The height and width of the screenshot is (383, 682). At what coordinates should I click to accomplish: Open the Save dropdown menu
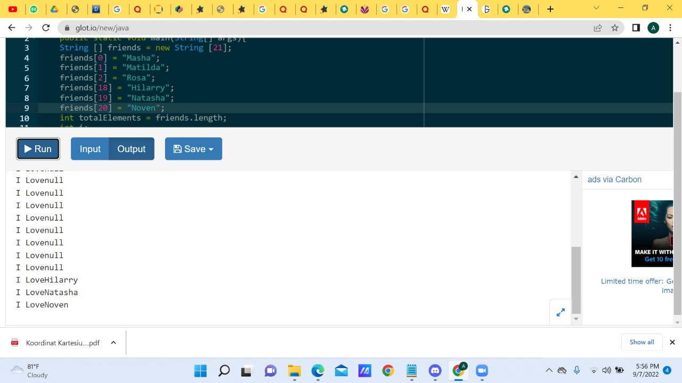tap(193, 149)
